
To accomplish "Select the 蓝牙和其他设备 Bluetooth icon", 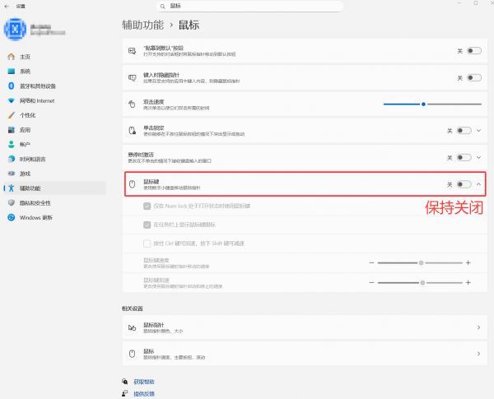I will coord(12,86).
